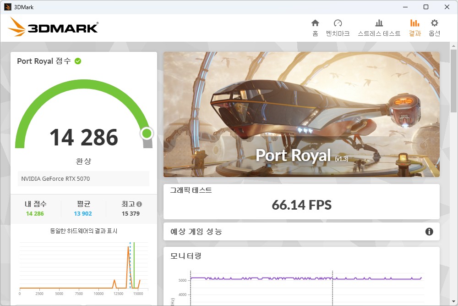The height and width of the screenshot is (306, 458).
Task: Click the 14 286 score value
Action: point(84,137)
